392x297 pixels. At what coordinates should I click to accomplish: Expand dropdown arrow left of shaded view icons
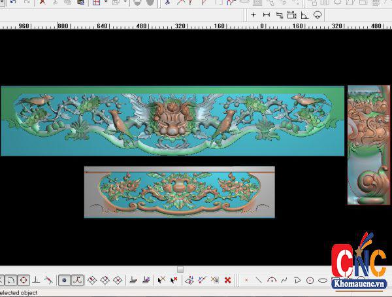(125, 3)
